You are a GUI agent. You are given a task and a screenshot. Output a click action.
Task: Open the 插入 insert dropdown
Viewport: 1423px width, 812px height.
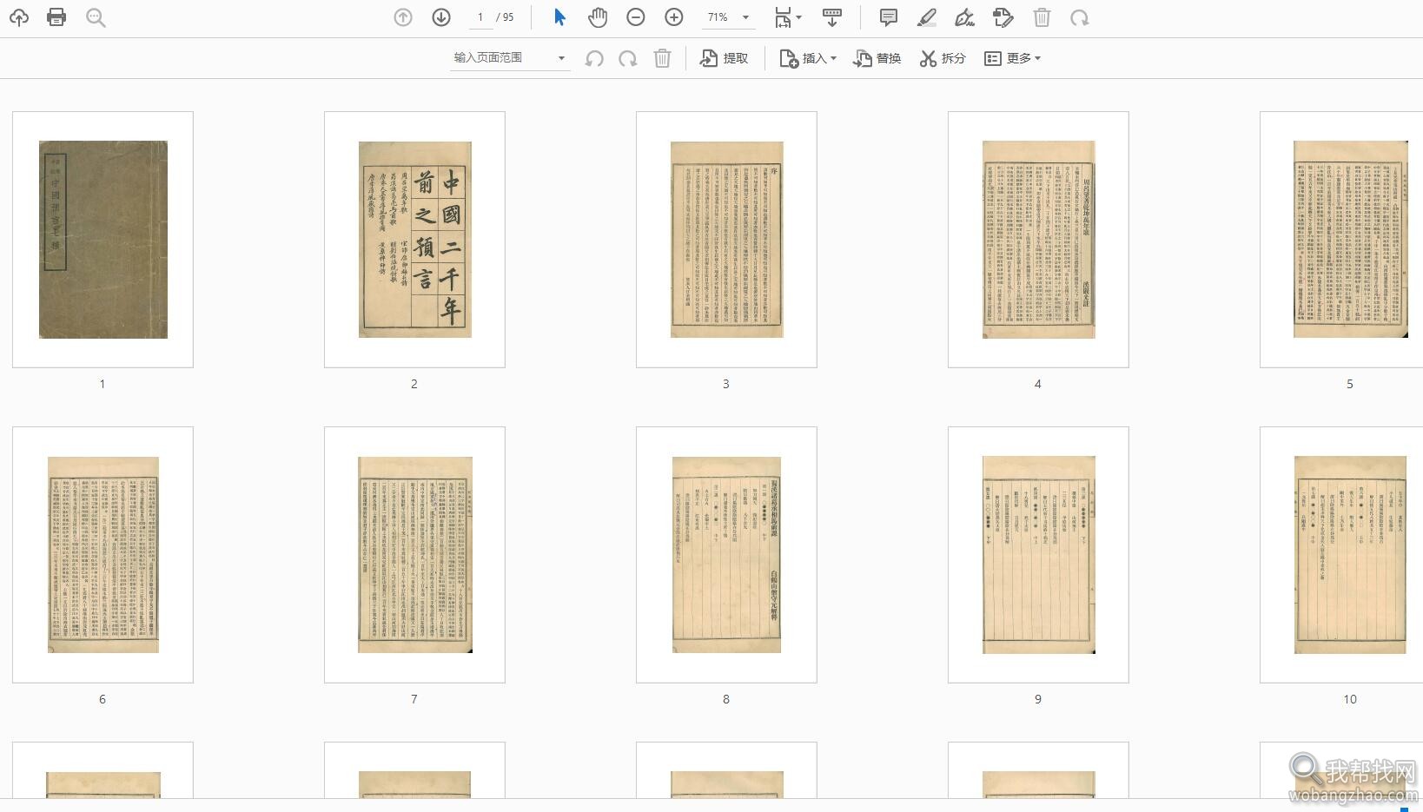pyautogui.click(x=808, y=58)
